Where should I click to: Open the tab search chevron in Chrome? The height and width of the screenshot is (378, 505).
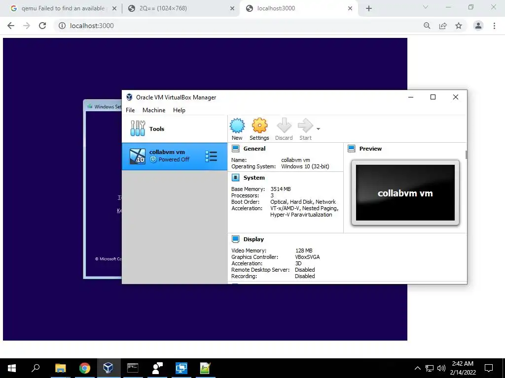coord(426,7)
